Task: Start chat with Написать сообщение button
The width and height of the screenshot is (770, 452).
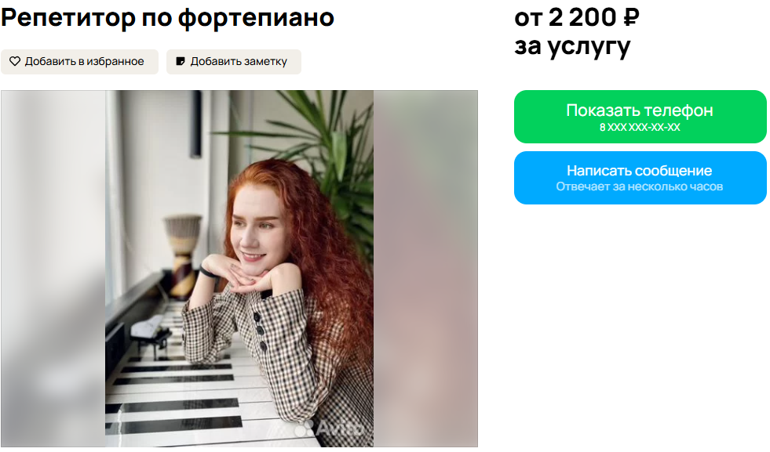Action: click(x=640, y=178)
